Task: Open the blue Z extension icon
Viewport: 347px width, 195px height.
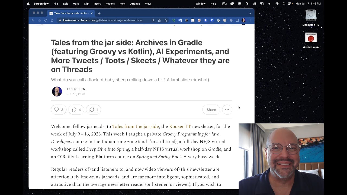Action: [x=212, y=20]
